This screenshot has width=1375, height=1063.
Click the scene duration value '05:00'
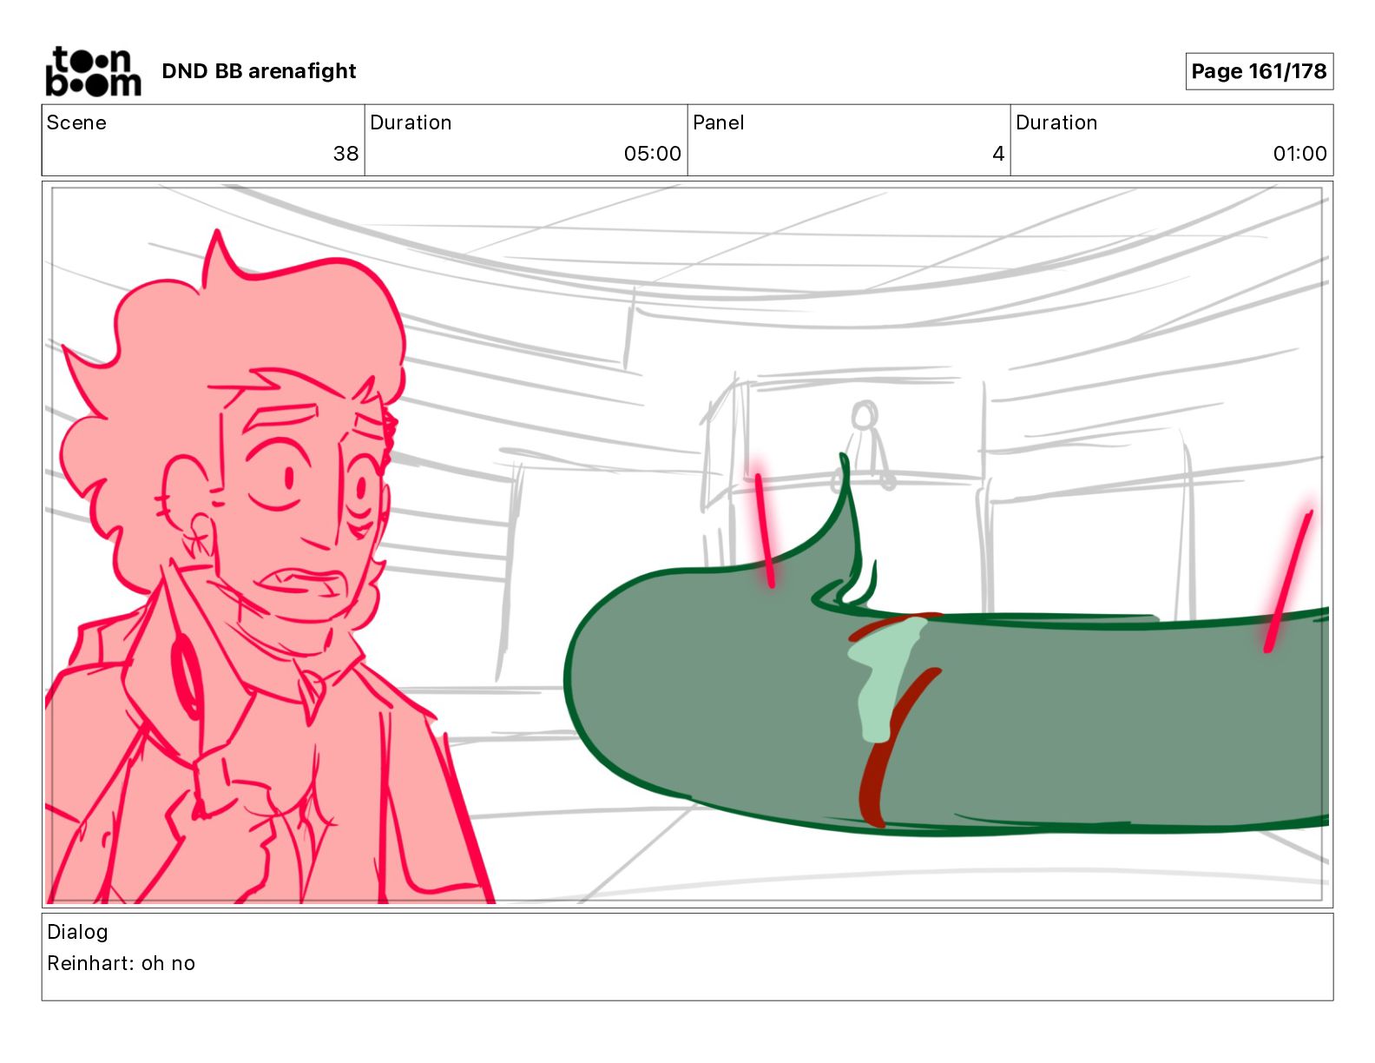(653, 154)
